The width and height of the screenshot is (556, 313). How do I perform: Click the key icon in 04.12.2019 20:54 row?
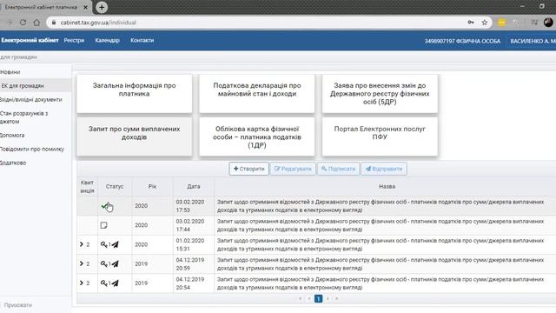pyautogui.click(x=103, y=283)
